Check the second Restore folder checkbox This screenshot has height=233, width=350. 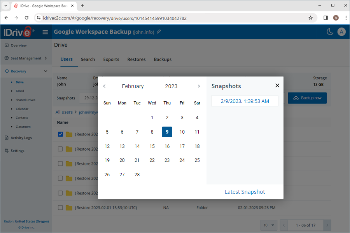coord(60,149)
